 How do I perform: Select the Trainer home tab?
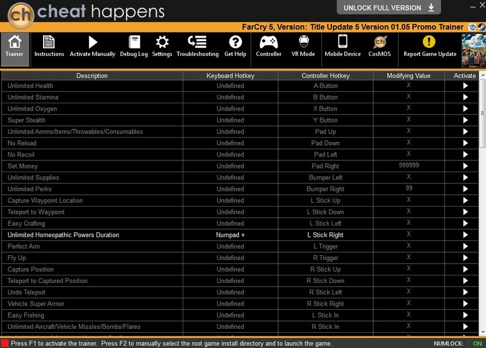click(15, 47)
